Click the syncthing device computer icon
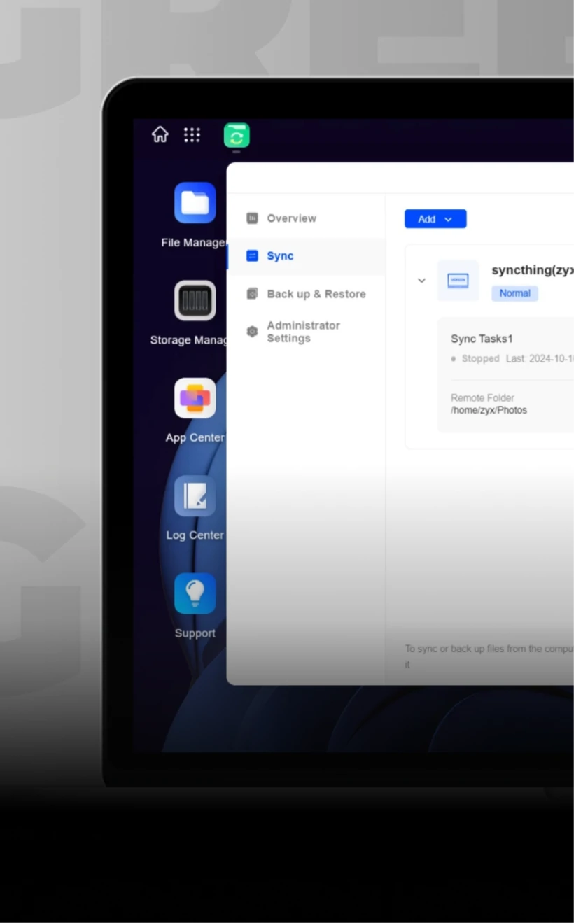Screen dimensions: 574x923 (x=458, y=281)
